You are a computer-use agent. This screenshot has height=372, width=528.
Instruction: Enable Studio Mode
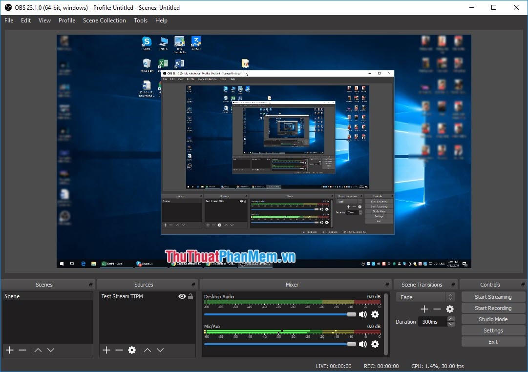493,319
